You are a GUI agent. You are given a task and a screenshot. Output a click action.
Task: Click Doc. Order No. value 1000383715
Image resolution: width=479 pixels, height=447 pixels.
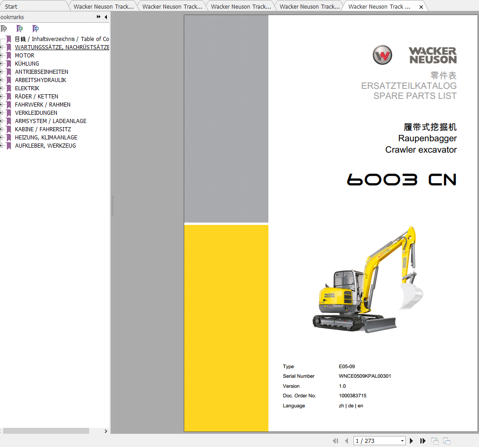pos(353,396)
